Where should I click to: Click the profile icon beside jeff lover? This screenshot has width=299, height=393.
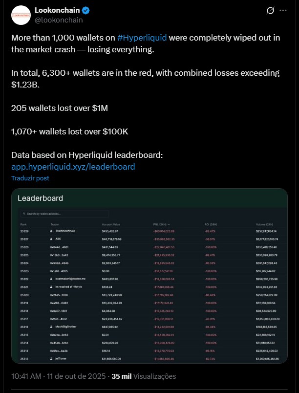(51, 358)
